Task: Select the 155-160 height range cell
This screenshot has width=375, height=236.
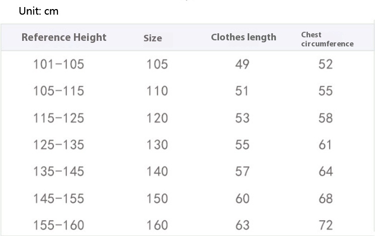Action: pos(58,225)
